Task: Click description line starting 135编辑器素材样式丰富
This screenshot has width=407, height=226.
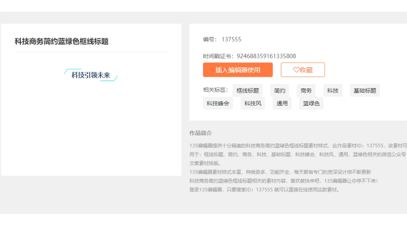Action: (280, 172)
